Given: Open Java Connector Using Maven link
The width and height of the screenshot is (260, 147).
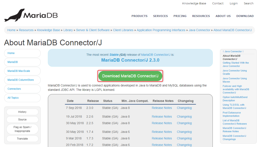Looking at the screenshot, I should tap(235, 80).
